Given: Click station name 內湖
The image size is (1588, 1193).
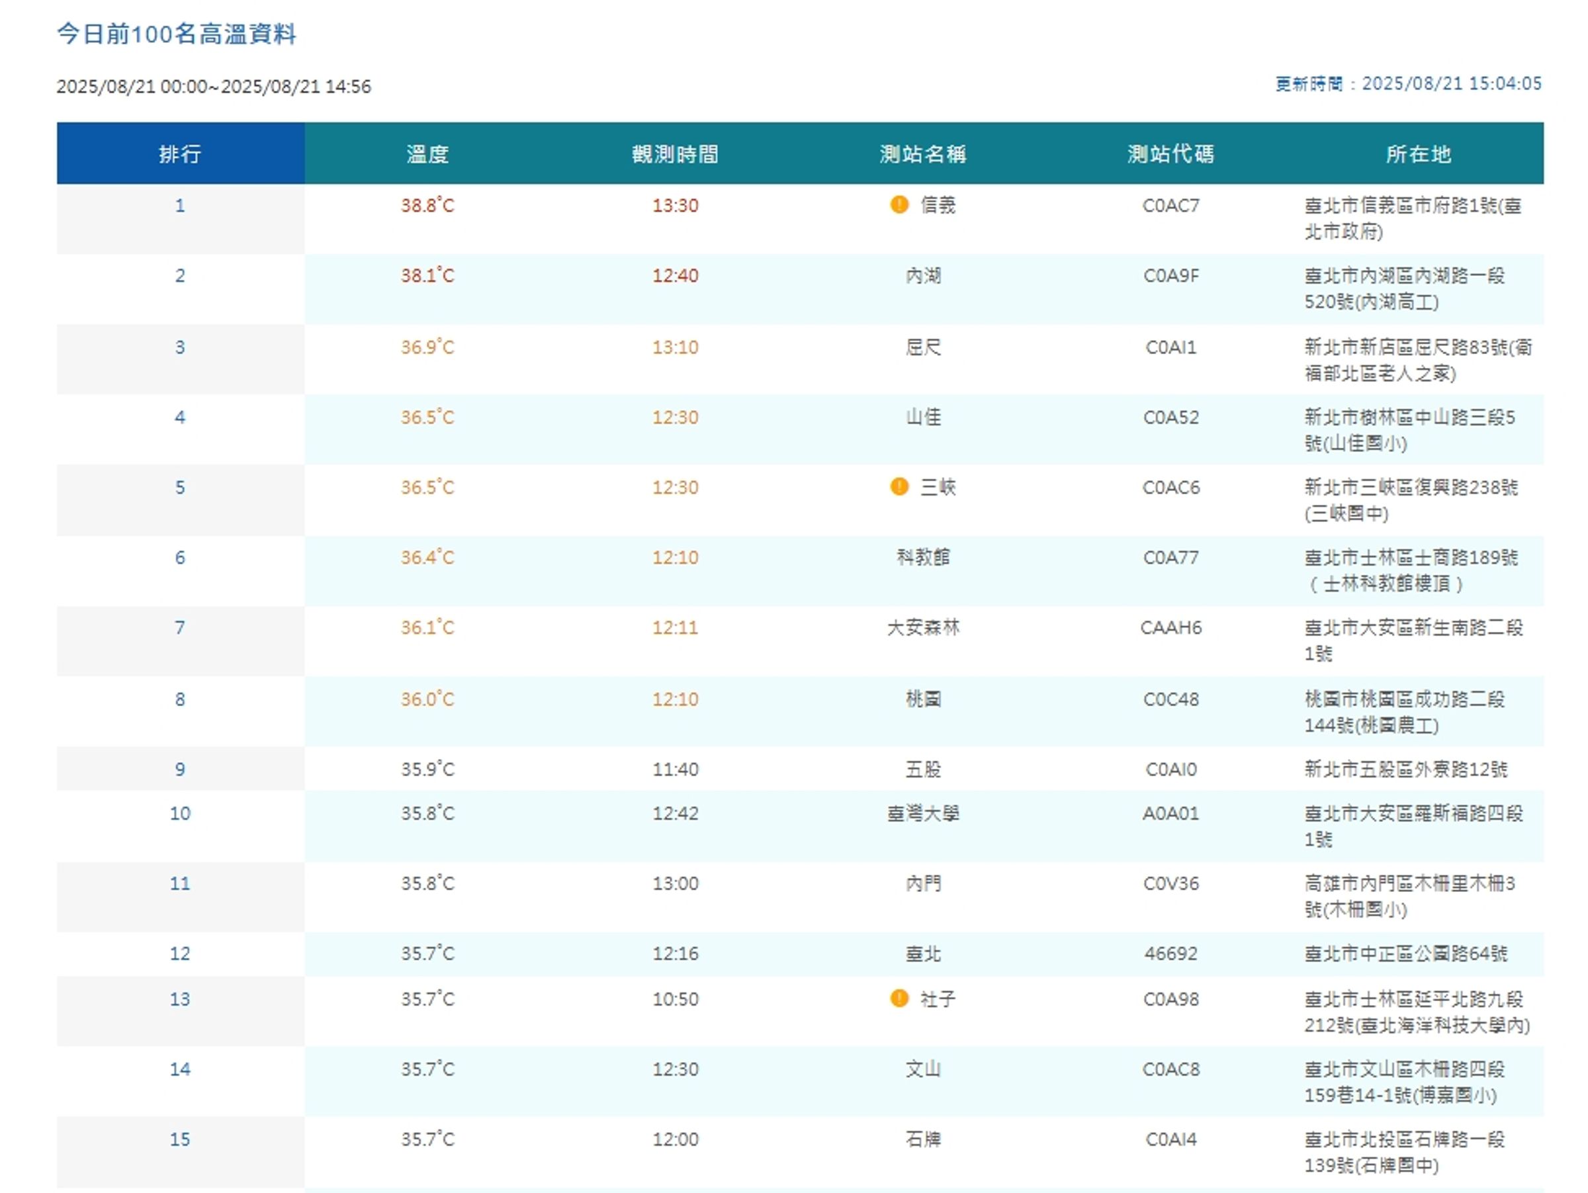Looking at the screenshot, I should (x=923, y=276).
